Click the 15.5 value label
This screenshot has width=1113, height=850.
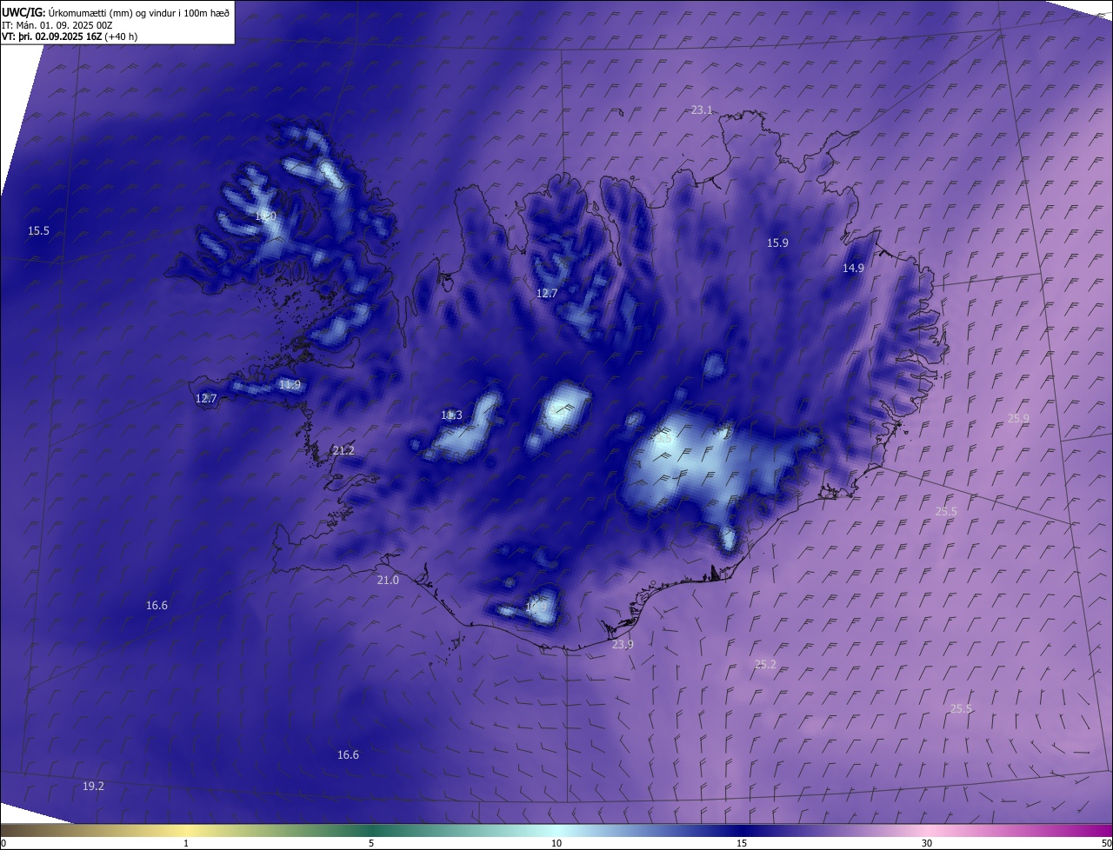(39, 230)
